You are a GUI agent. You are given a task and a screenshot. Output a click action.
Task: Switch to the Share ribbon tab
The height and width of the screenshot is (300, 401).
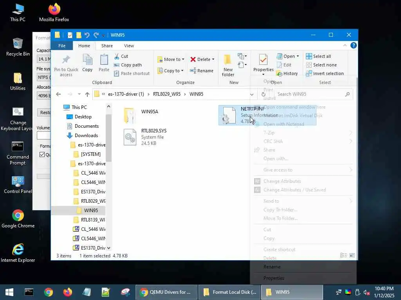[x=107, y=46]
